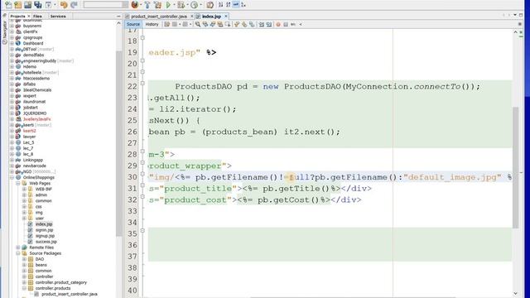Select index.jsp in project tree
The width and height of the screenshot is (530, 298).
[44, 224]
